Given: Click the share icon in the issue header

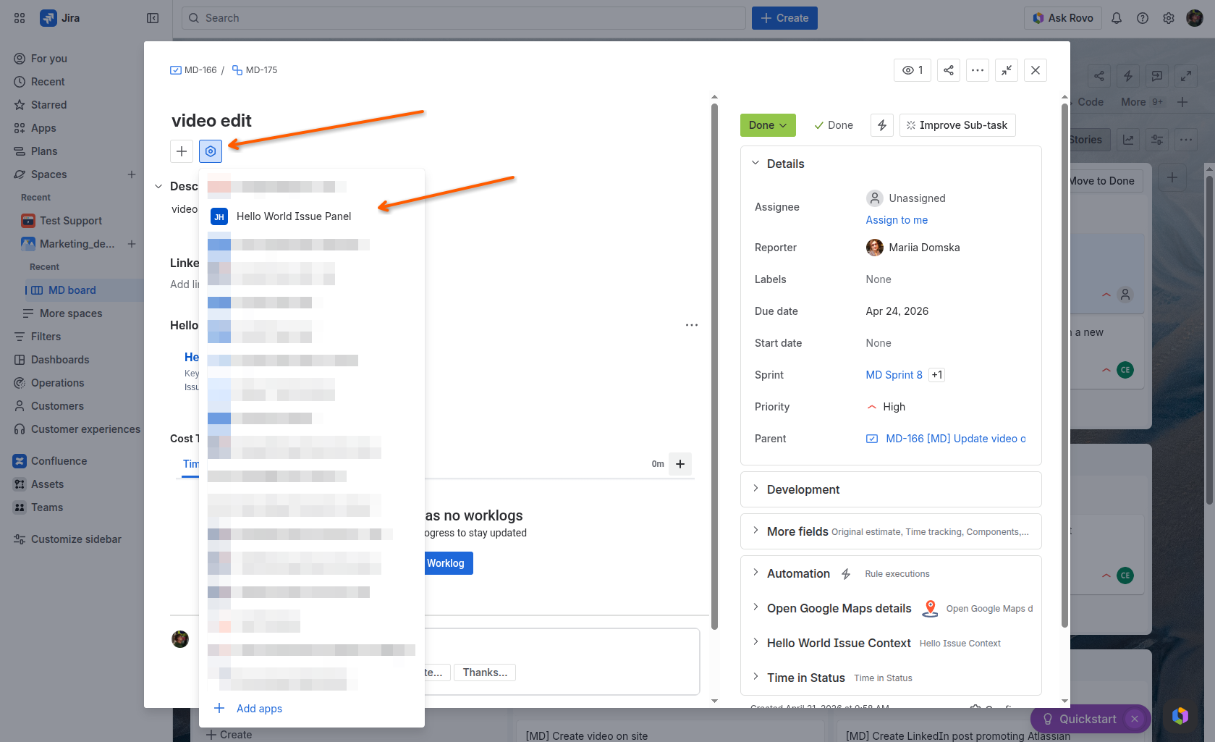Looking at the screenshot, I should pos(949,70).
